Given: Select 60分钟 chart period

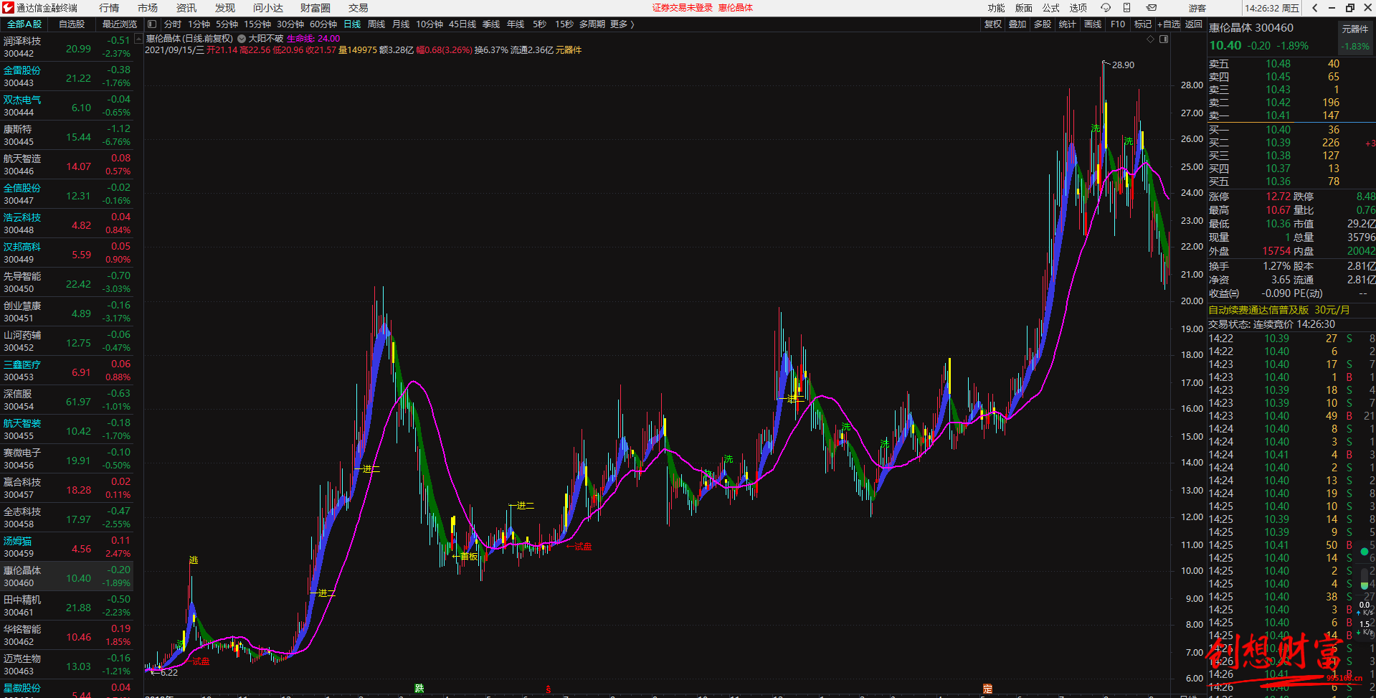Looking at the screenshot, I should tap(323, 24).
